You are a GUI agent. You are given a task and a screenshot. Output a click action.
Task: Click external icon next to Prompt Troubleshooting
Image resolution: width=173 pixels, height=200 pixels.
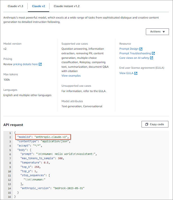click(153, 53)
